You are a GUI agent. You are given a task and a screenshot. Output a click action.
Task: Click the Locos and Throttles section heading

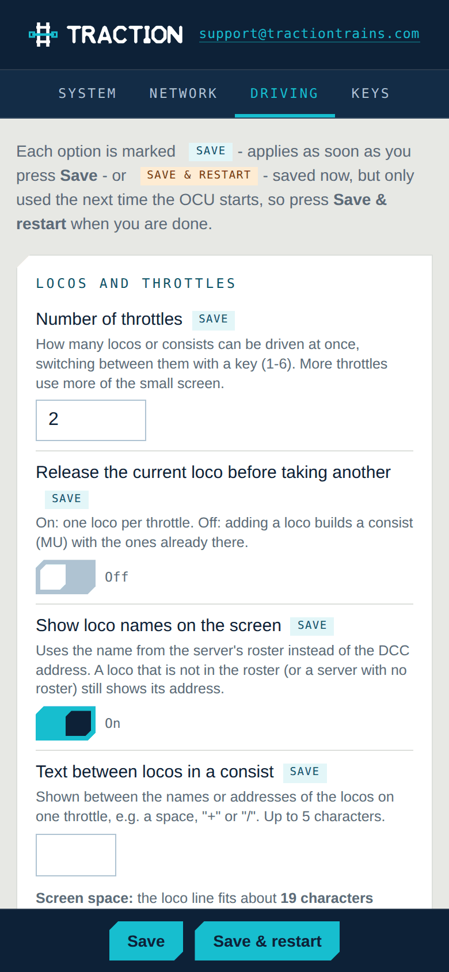(136, 283)
